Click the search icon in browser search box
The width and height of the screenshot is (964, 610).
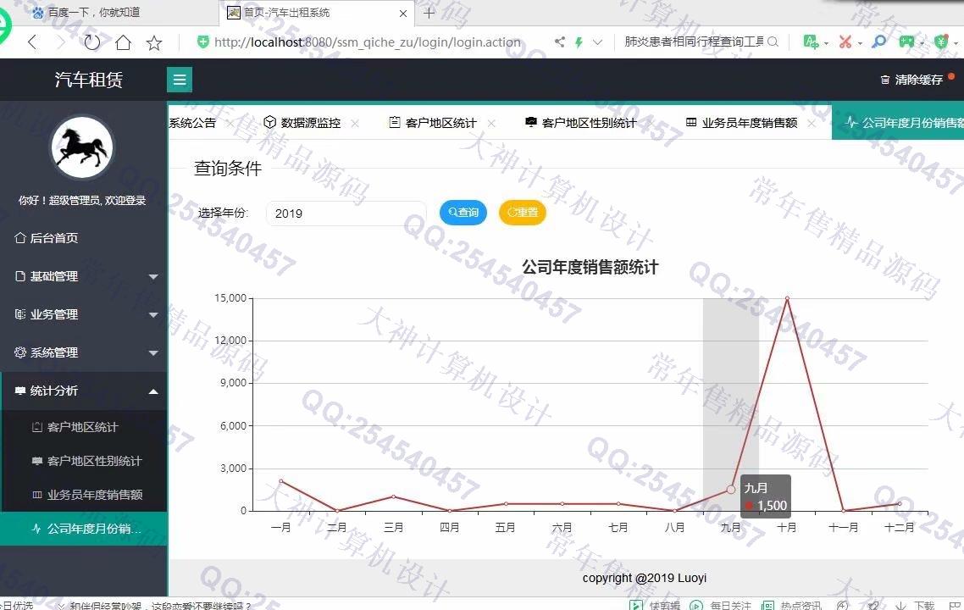point(773,42)
